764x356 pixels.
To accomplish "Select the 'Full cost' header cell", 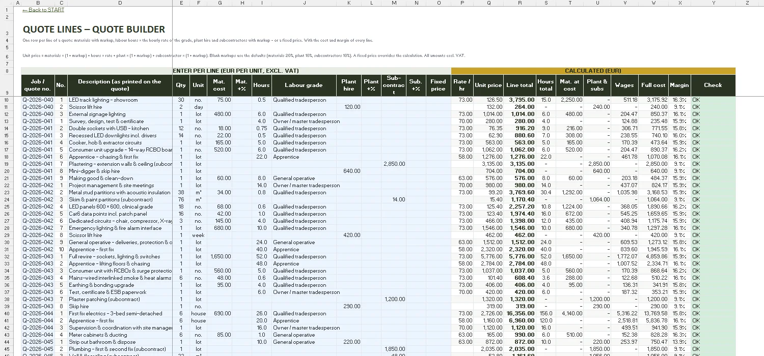I will coord(653,85).
